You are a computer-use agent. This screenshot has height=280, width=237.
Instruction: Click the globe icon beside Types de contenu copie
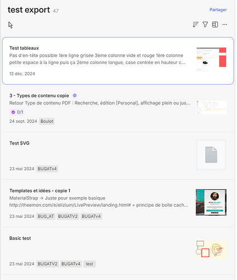click(74, 96)
